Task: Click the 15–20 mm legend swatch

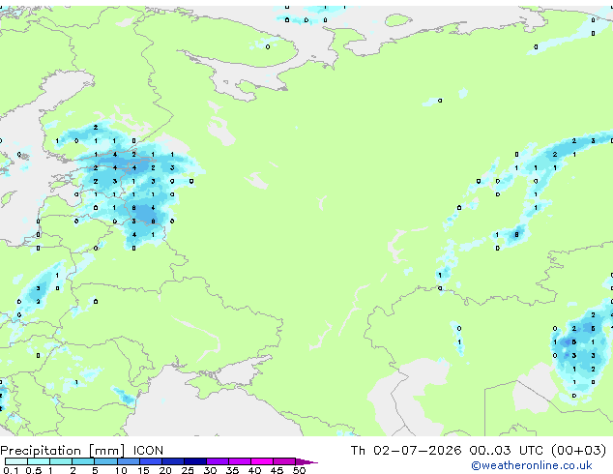Action: click(x=151, y=461)
